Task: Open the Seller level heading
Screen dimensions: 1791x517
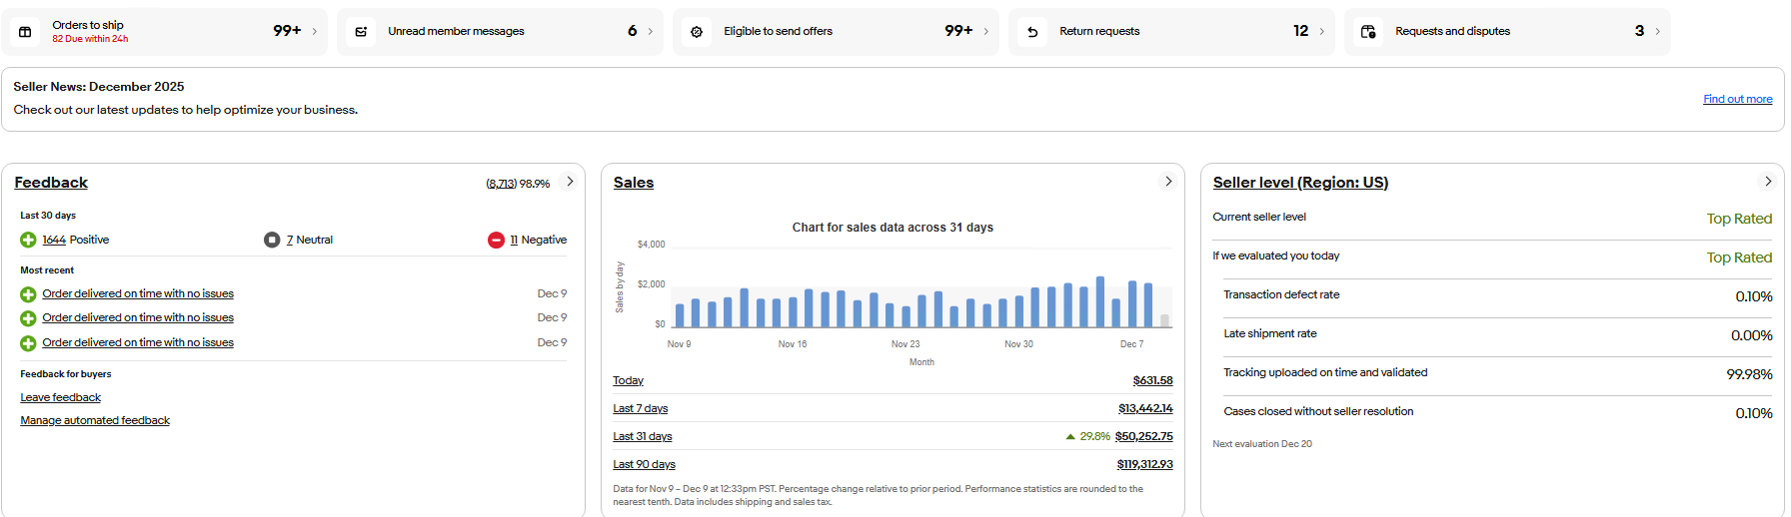Action: pos(1300,183)
